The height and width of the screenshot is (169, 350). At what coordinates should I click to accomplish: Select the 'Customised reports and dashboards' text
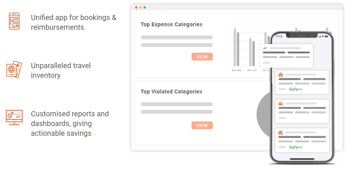(70, 123)
